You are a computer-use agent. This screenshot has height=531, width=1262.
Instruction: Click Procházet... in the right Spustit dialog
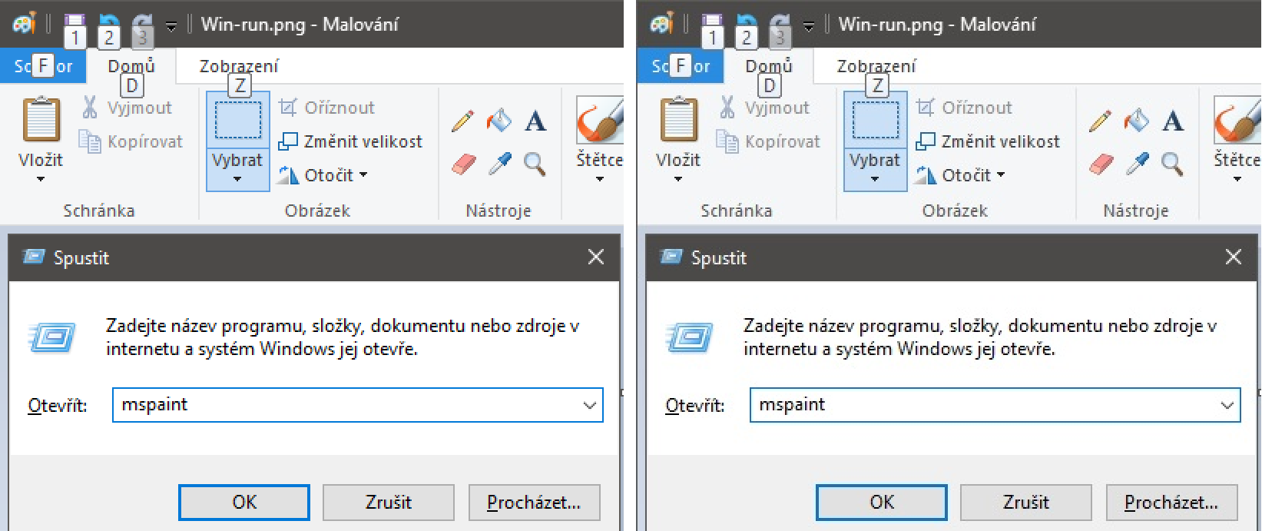tap(1171, 503)
